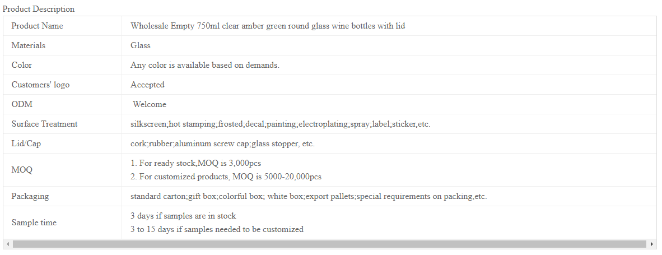The width and height of the screenshot is (662, 255).
Task: Click the Accepted value
Action: pyautogui.click(x=147, y=85)
